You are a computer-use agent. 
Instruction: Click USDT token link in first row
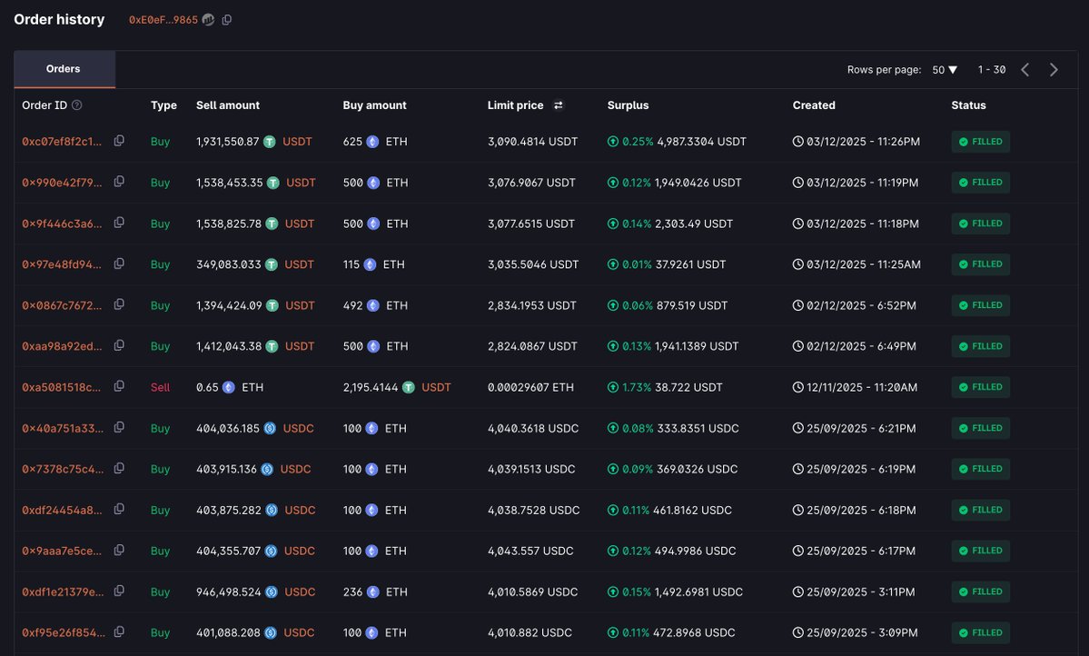pos(297,142)
